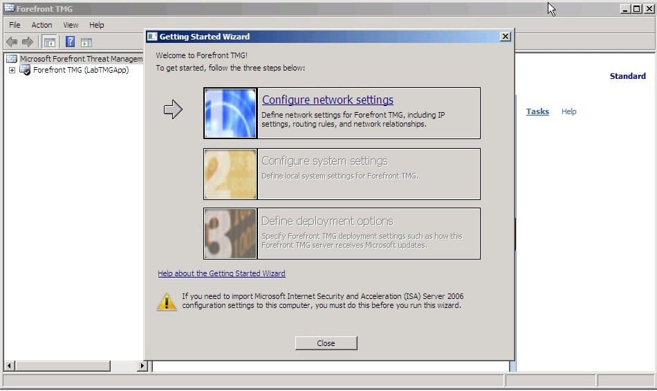Click the Define local system settings description
The image size is (657, 391).
point(340,176)
